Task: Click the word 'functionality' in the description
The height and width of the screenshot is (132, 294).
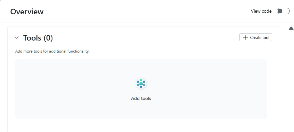Action: [78, 51]
